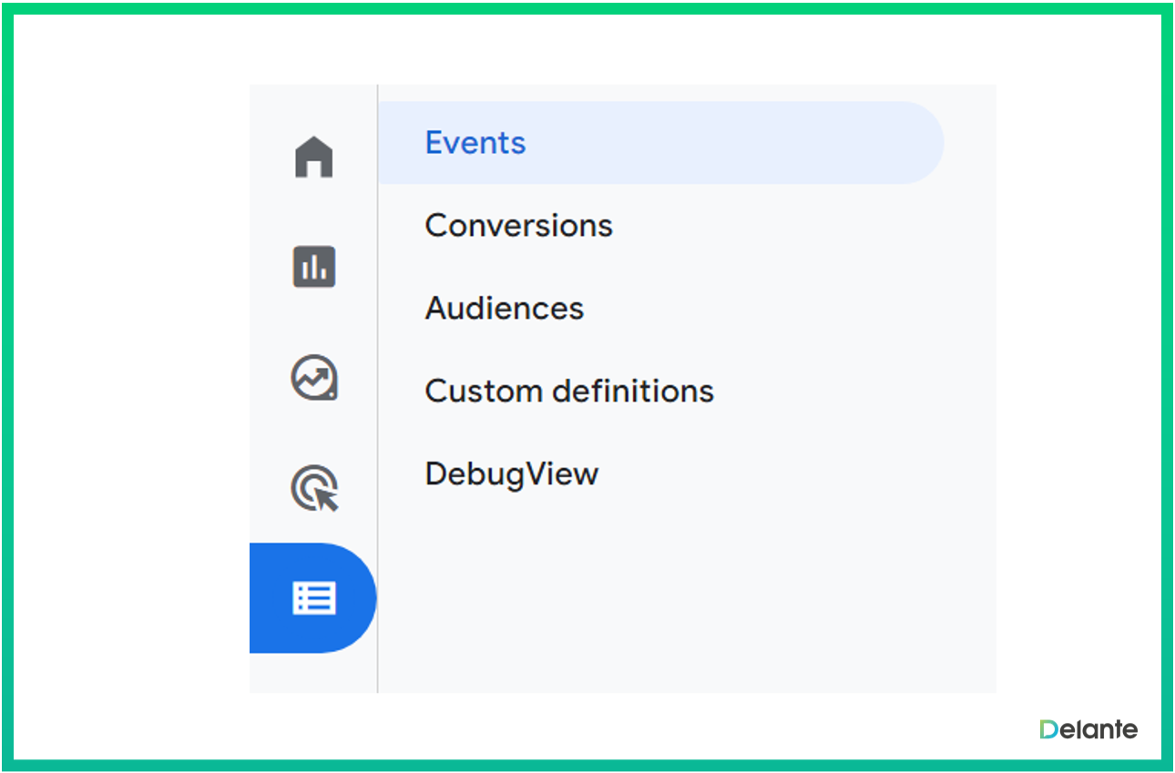The image size is (1175, 773).
Task: Click the Home icon in sidebar
Action: click(x=314, y=157)
